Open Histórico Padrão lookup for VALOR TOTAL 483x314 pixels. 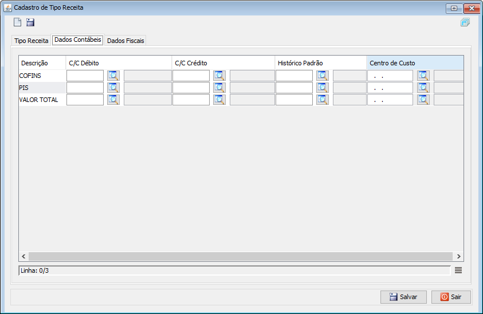click(x=323, y=100)
